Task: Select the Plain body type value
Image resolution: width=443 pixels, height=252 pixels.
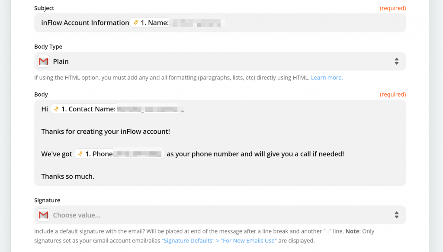Action: [61, 61]
